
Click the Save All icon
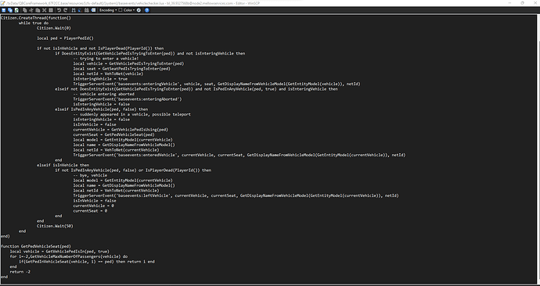[10, 10]
